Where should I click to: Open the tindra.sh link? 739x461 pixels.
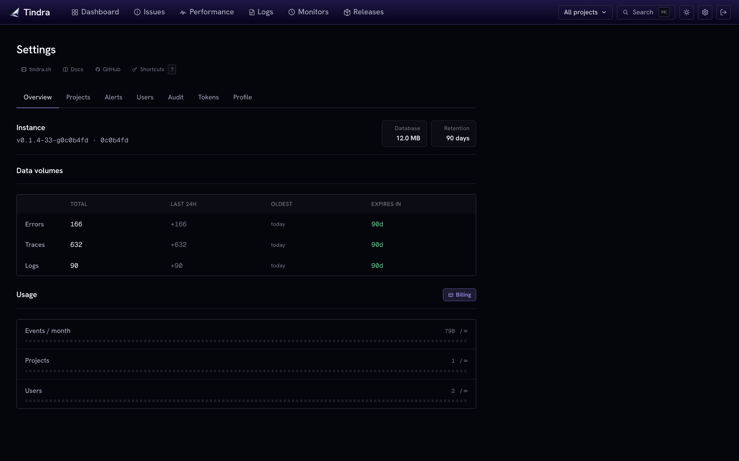[36, 69]
